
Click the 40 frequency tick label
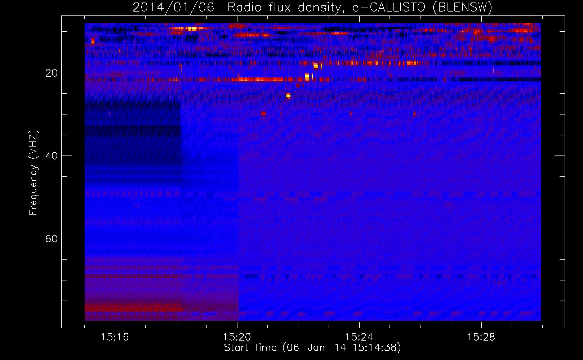pyautogui.click(x=51, y=156)
